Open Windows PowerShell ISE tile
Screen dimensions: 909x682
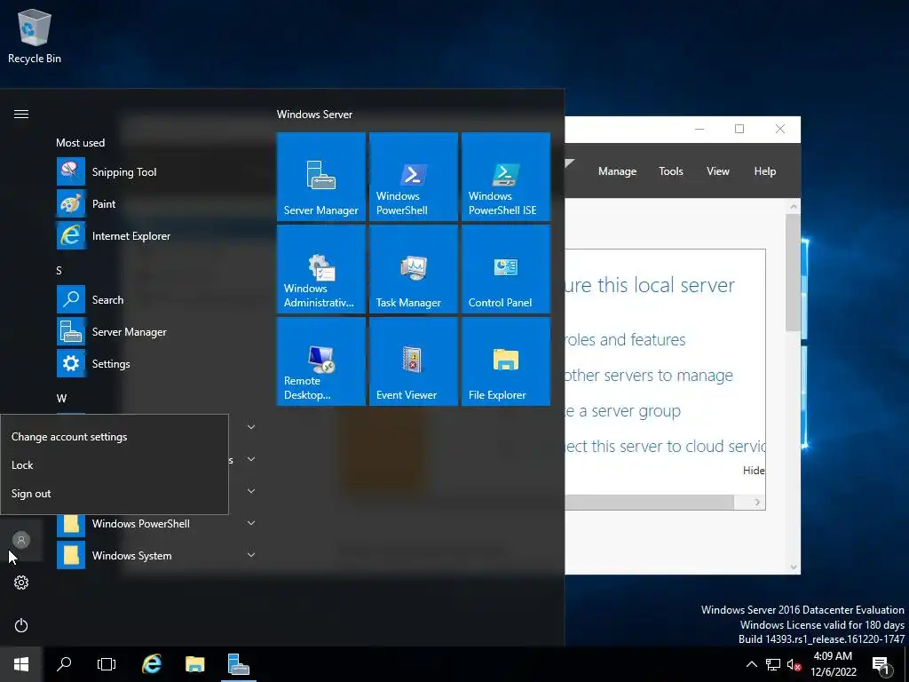point(505,177)
